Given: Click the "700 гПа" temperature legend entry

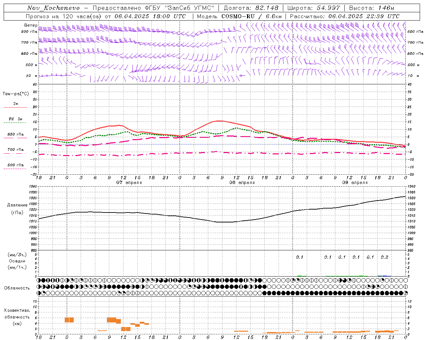Looking at the screenshot, I should 16,149.
